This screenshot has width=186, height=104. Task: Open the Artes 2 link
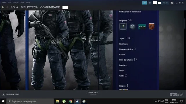click(x=123, y=75)
